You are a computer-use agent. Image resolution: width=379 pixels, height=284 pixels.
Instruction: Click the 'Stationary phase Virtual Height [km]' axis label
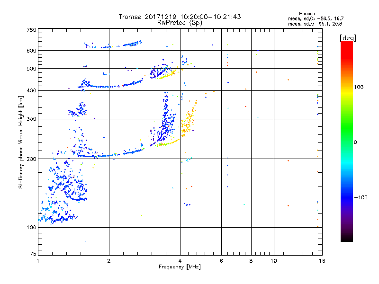[x=21, y=142]
